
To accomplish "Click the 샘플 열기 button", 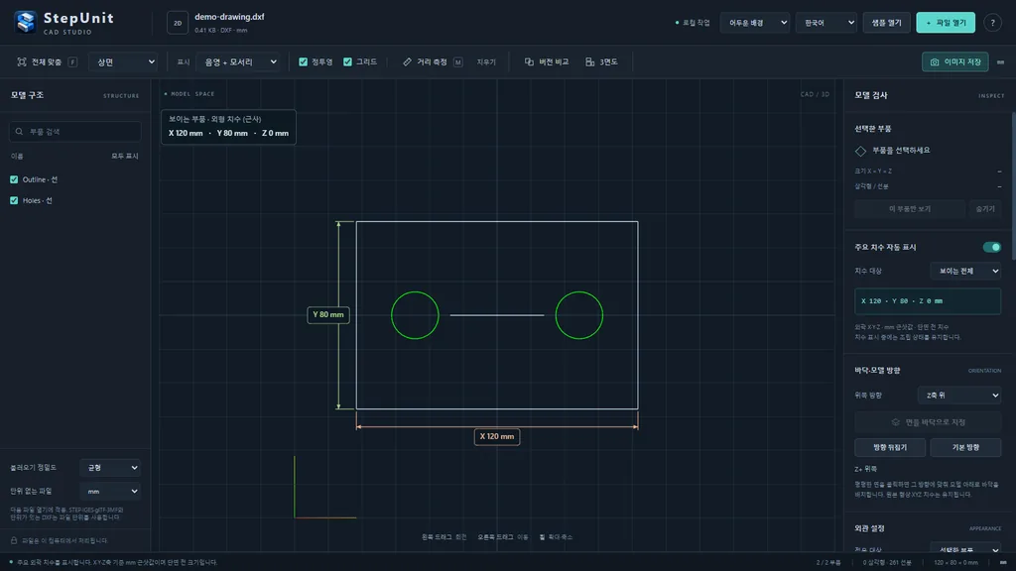I will (886, 23).
